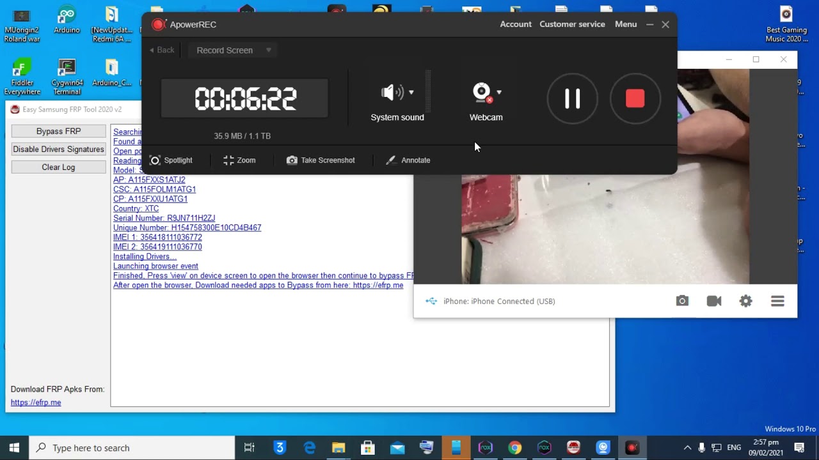This screenshot has width=819, height=460.
Task: Open the Annotate tool
Action: [408, 160]
